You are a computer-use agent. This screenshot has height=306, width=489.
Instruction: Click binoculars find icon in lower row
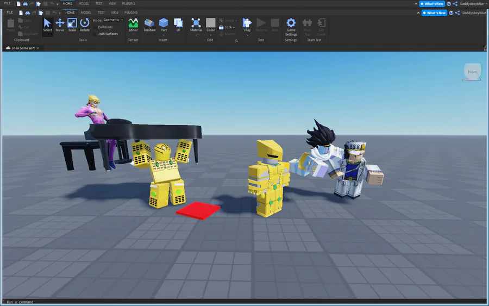click(x=28, y=13)
